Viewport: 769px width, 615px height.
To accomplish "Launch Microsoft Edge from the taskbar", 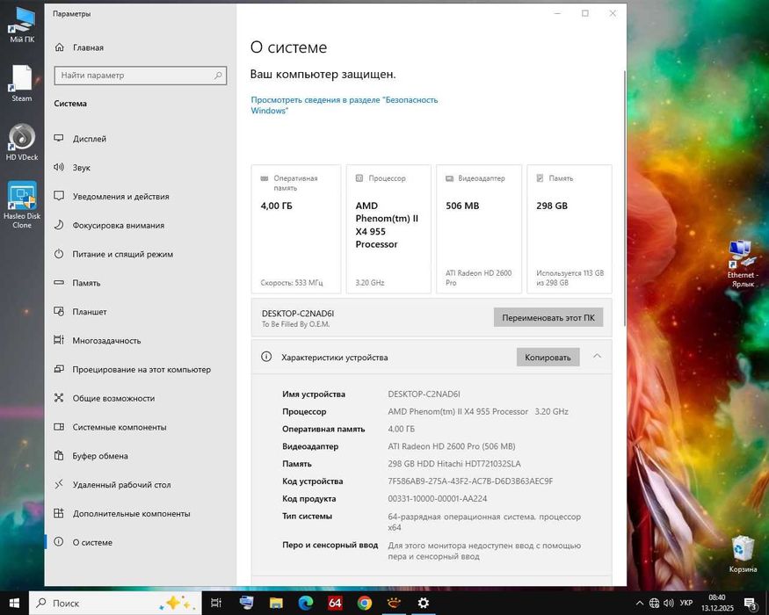I will pos(306,603).
